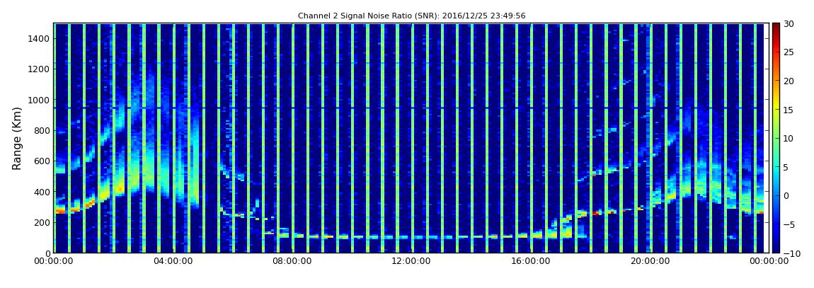Click the 0 range tick label on the y-axis
This screenshot has width=814, height=288.
[47, 253]
